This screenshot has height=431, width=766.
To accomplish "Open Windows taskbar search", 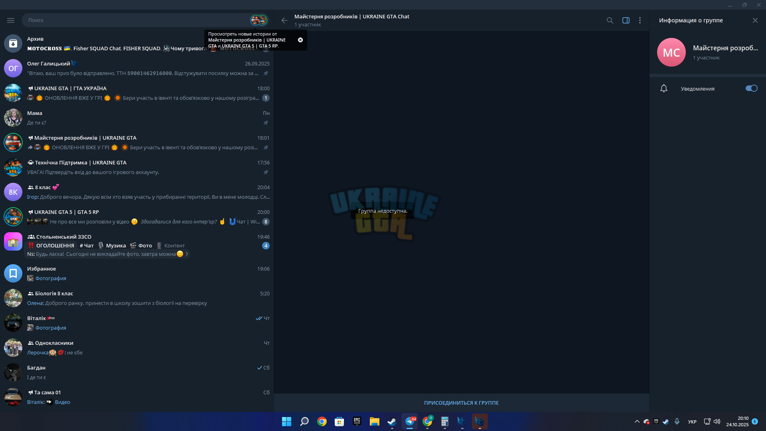I will tap(304, 421).
